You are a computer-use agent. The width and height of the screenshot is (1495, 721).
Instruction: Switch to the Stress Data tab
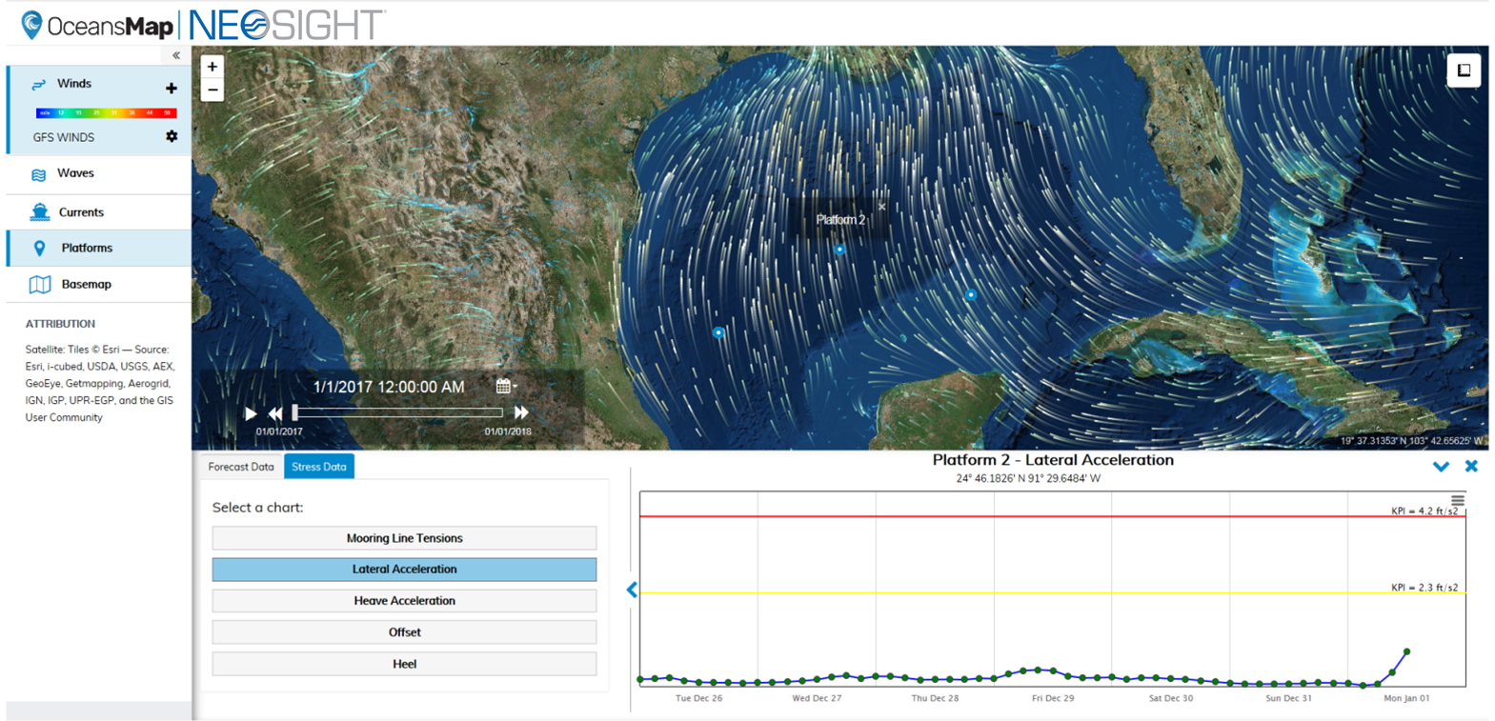coord(319,467)
